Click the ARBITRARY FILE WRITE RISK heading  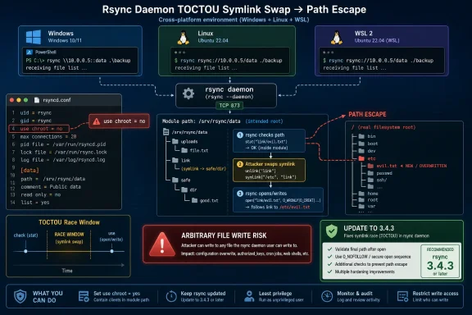click(224, 235)
